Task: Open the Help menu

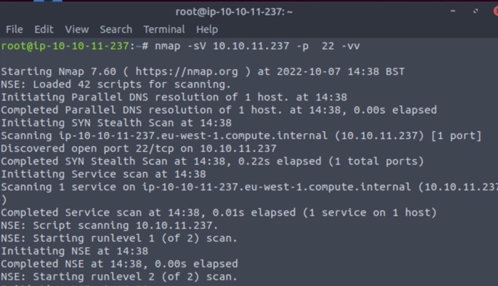Action: pos(207,29)
